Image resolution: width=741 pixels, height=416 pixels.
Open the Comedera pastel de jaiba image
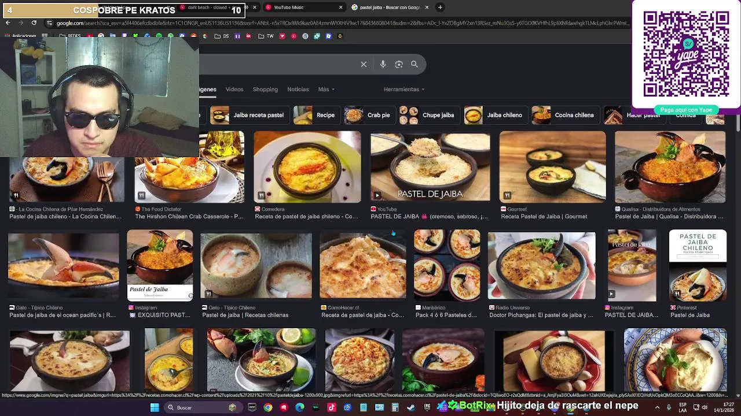(307, 167)
